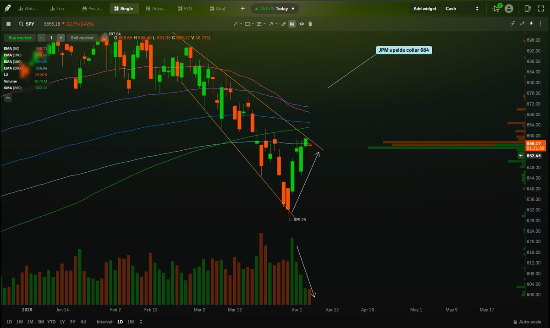Select the 1M candle interval
This screenshot has height=328, width=550.
point(131,322)
